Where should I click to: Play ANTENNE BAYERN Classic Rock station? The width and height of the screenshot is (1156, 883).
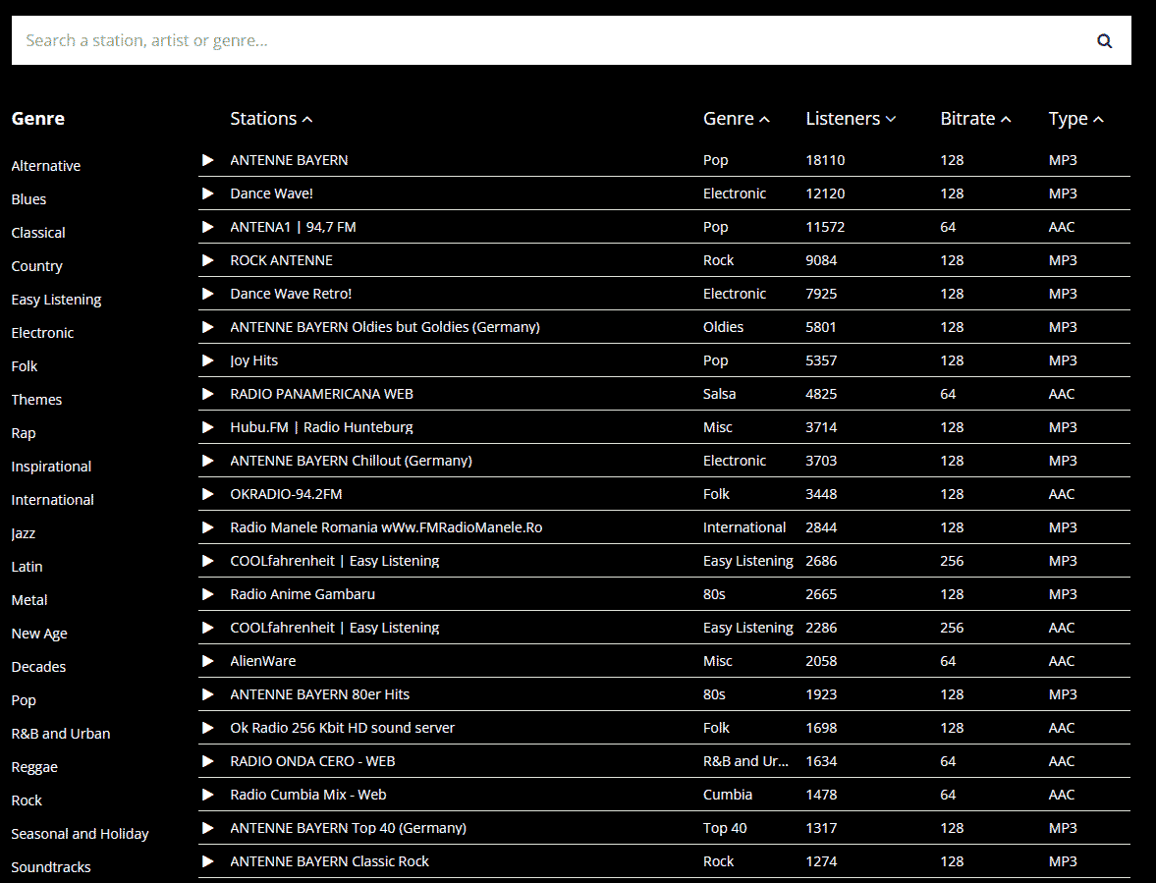pyautogui.click(x=208, y=861)
